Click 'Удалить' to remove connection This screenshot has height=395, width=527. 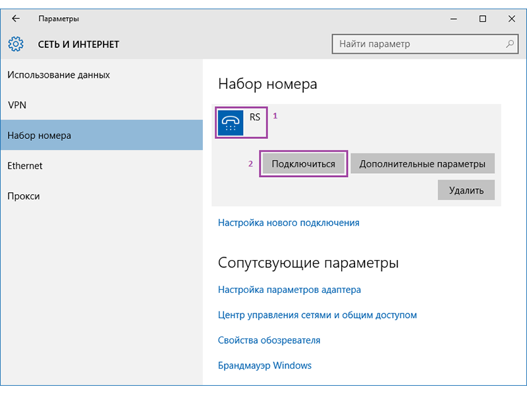click(x=466, y=190)
